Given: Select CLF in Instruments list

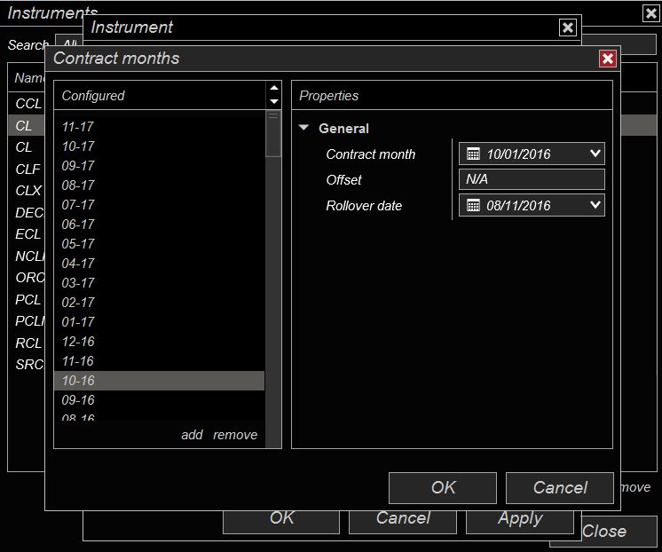Looking at the screenshot, I should click(x=26, y=169).
